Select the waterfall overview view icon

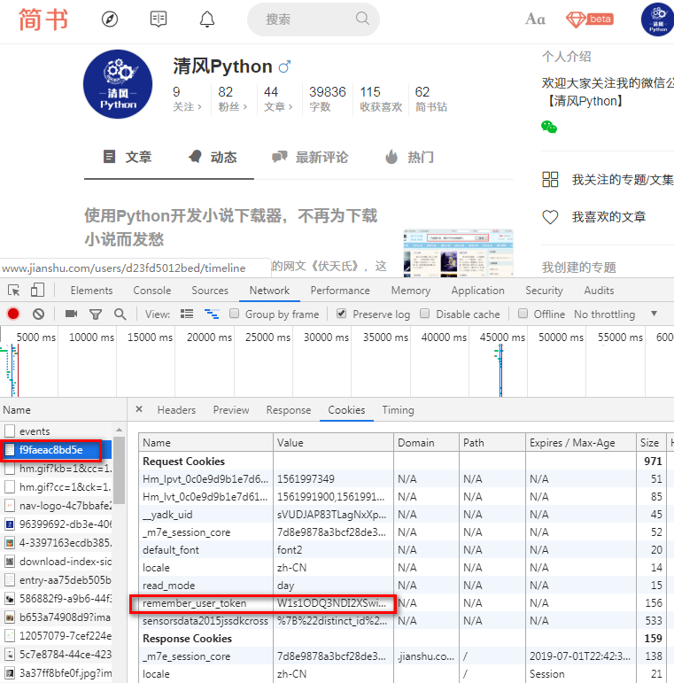(212, 314)
